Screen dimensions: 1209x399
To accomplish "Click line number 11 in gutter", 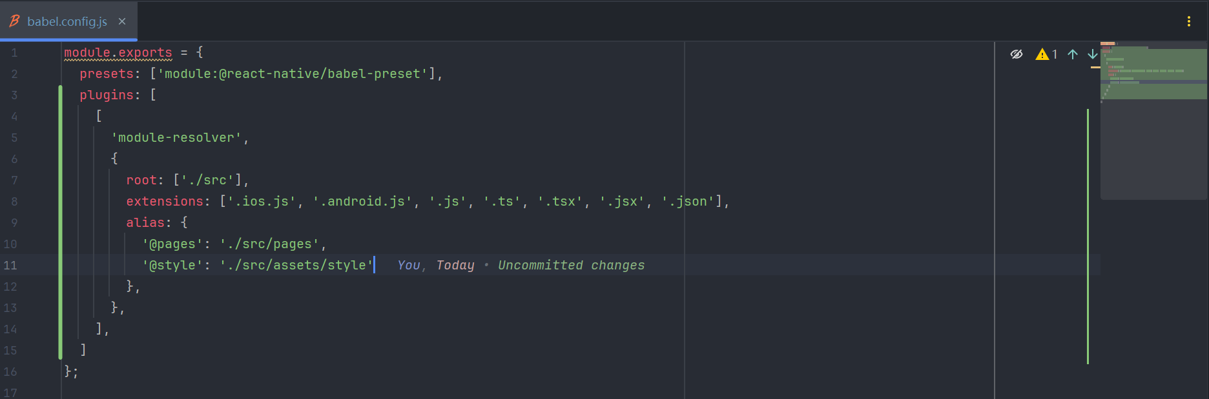I will tap(10, 265).
